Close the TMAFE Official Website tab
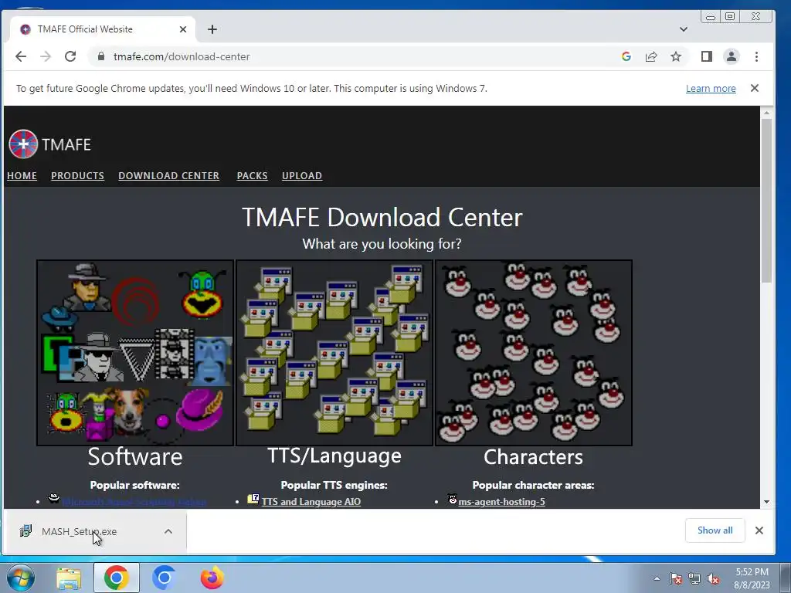This screenshot has height=593, width=791. click(183, 29)
